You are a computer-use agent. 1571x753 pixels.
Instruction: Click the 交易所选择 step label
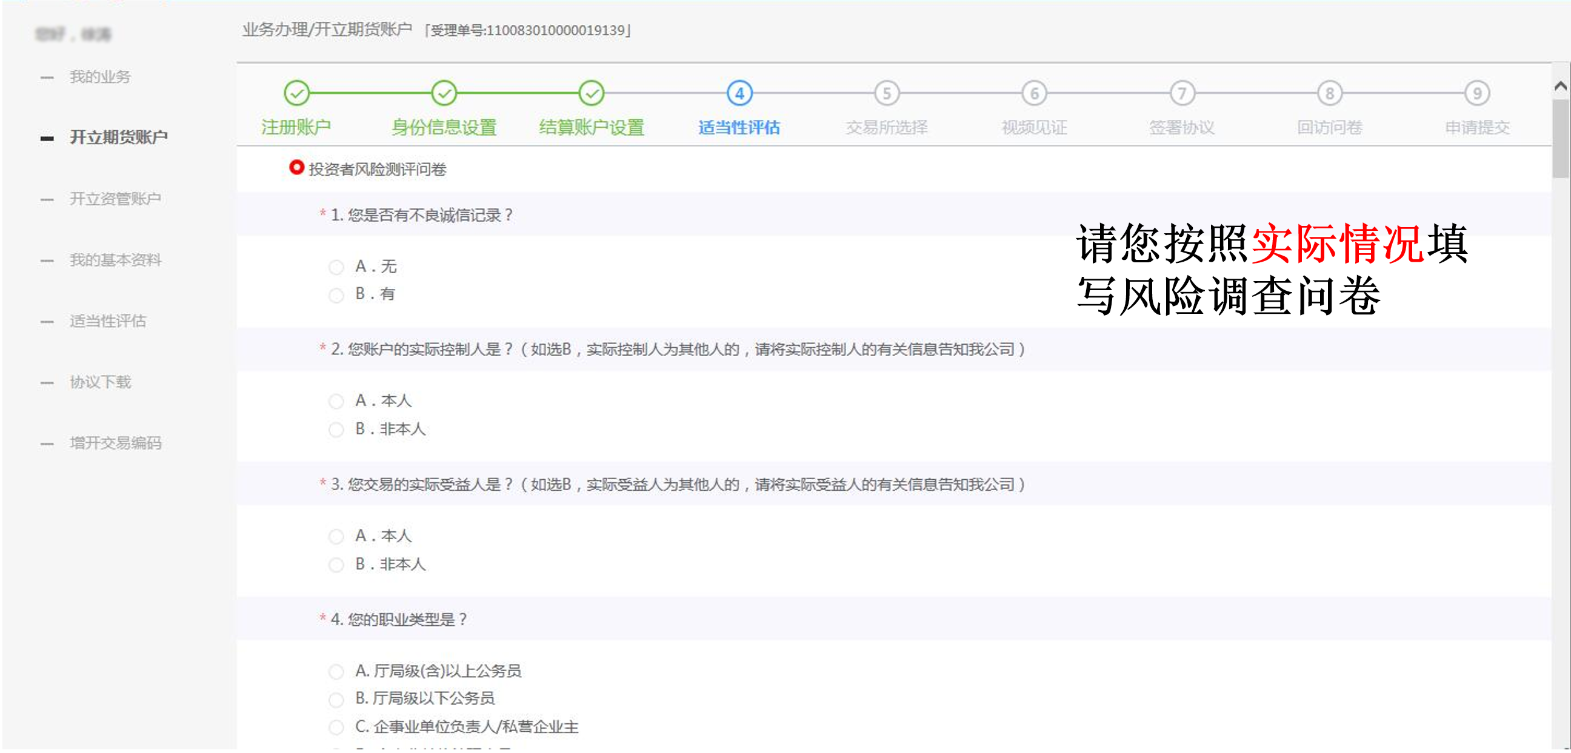(887, 127)
